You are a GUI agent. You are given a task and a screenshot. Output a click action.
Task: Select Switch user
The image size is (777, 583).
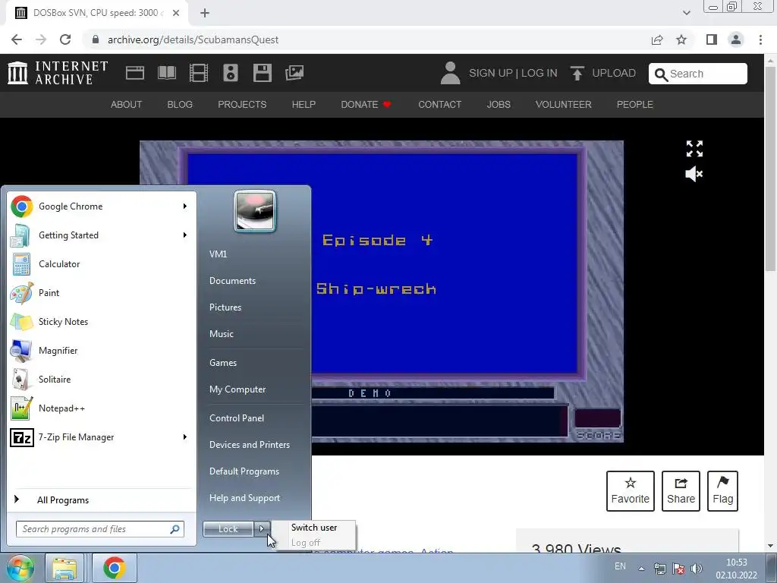click(314, 528)
